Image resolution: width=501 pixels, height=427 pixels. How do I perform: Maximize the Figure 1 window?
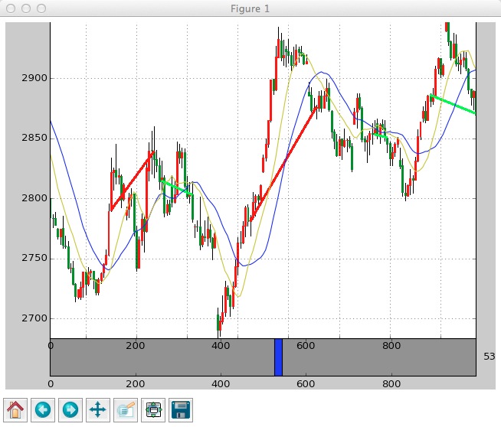coord(41,8)
